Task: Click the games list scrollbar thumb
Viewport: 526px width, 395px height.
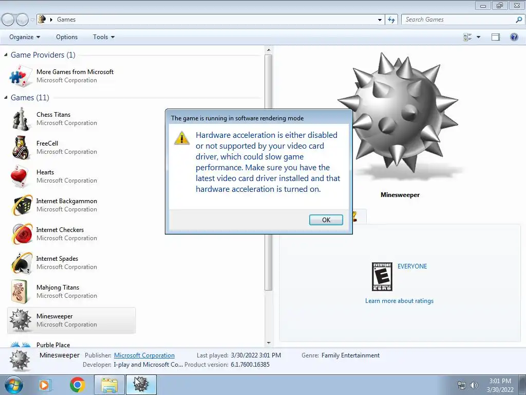Action: [268, 172]
